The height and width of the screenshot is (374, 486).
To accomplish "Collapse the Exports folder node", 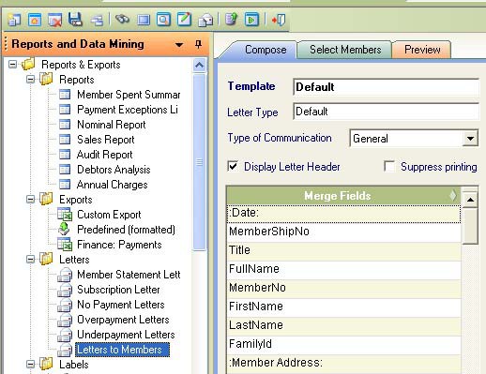I will coord(31,200).
